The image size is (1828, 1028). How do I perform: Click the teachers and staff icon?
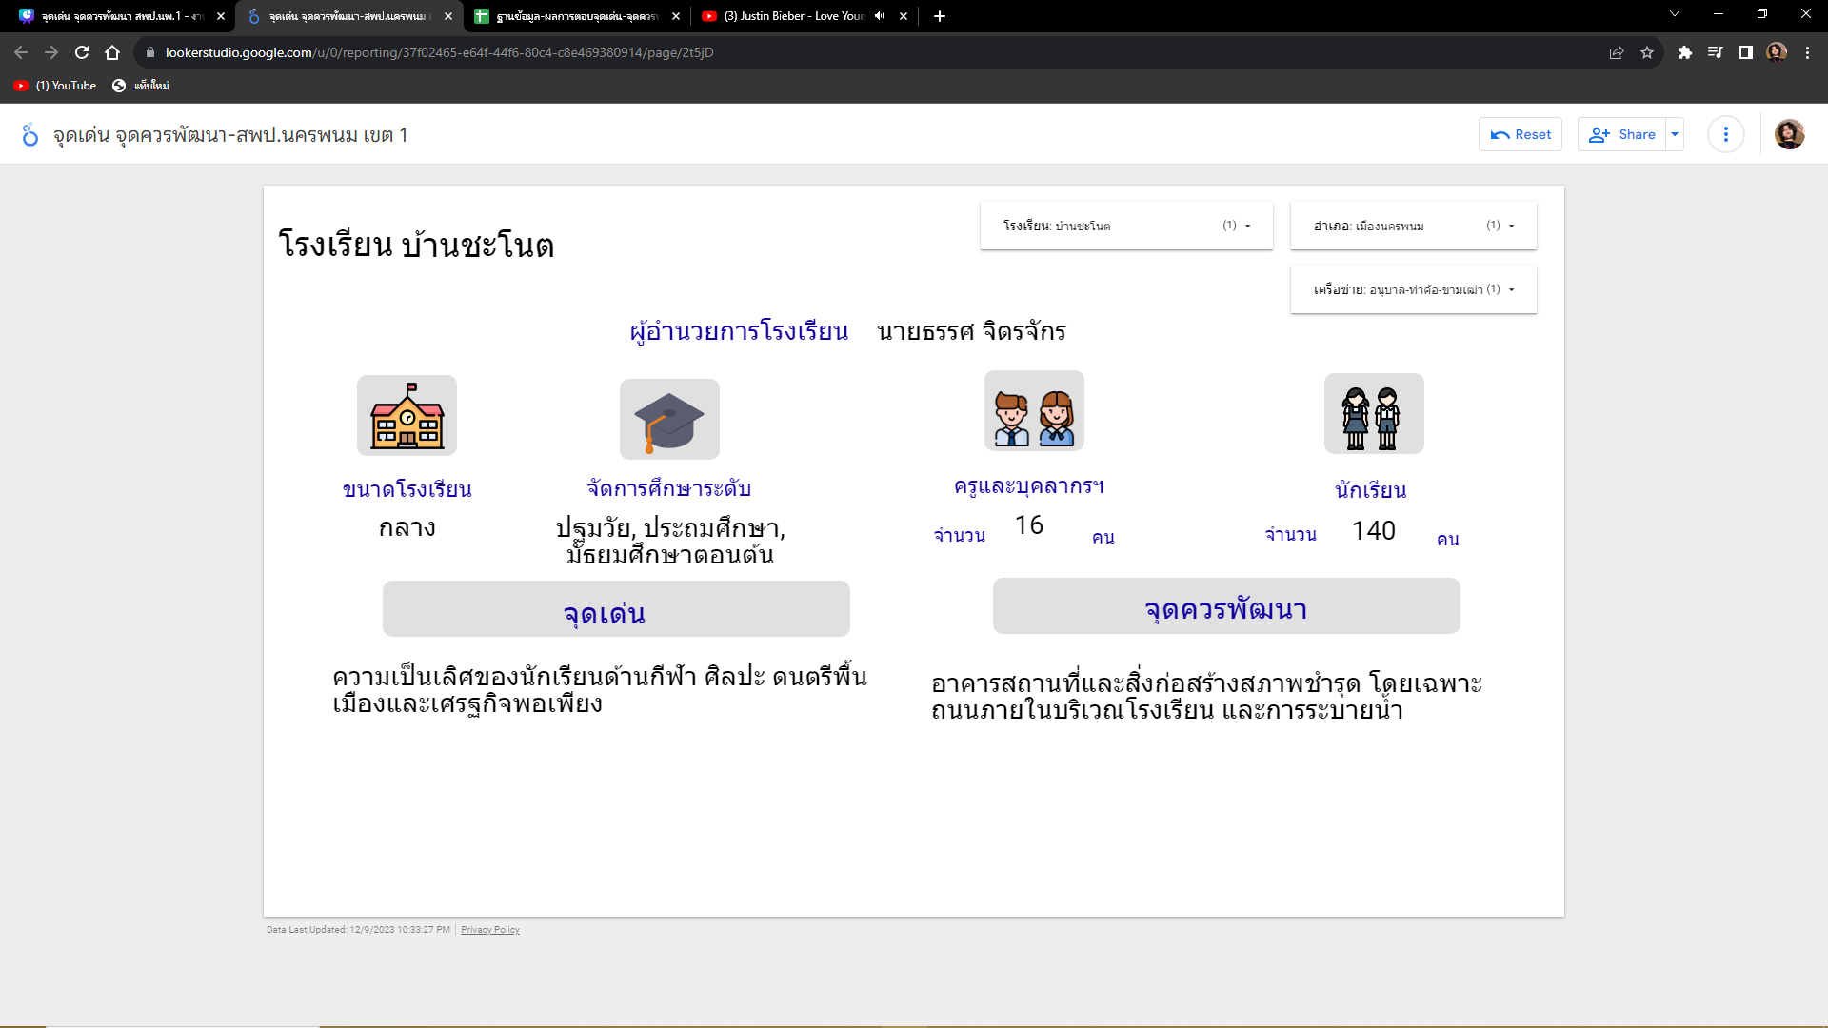1034,411
